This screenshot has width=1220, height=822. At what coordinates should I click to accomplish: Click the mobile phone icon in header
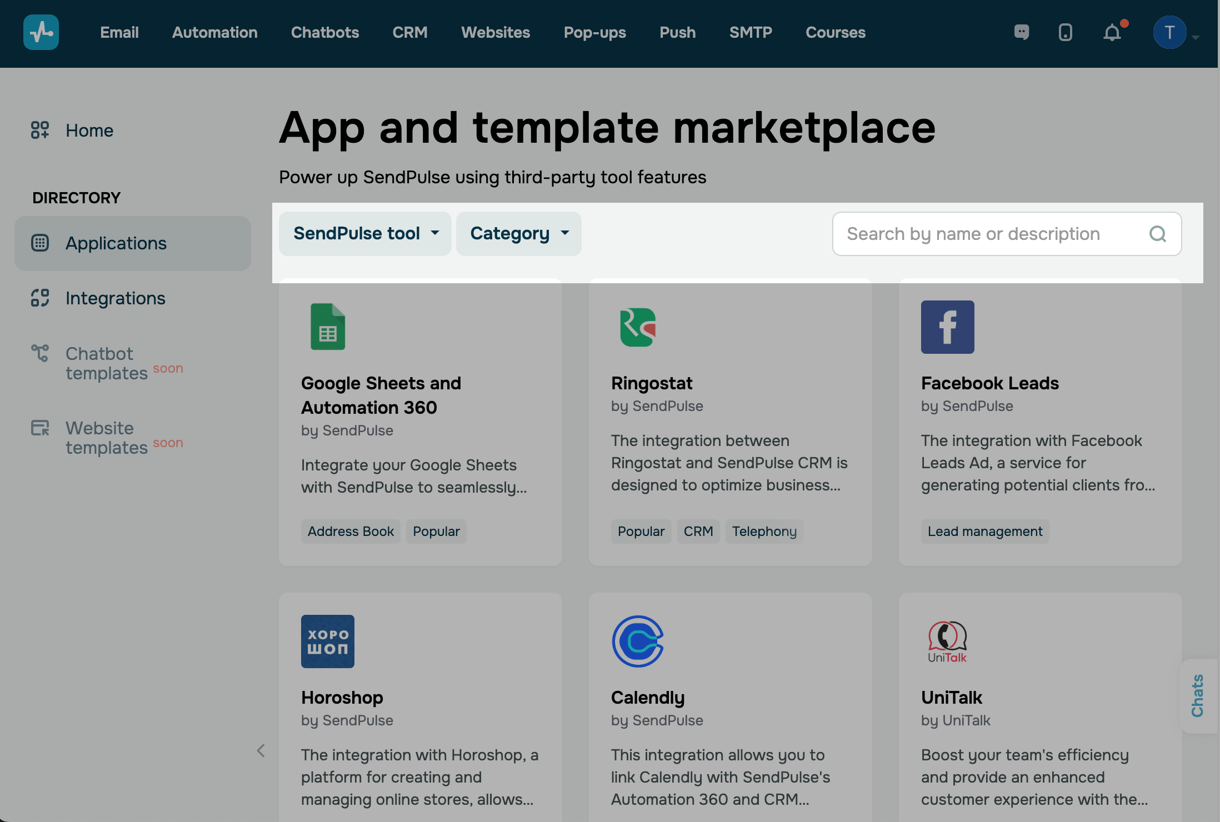[x=1065, y=32]
